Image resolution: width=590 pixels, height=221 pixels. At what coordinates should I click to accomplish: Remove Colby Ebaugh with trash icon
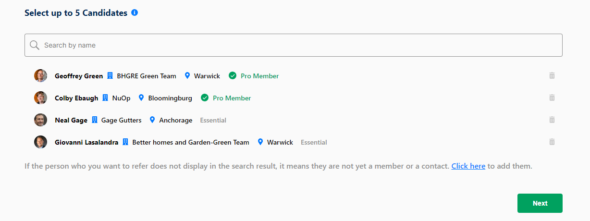[552, 98]
